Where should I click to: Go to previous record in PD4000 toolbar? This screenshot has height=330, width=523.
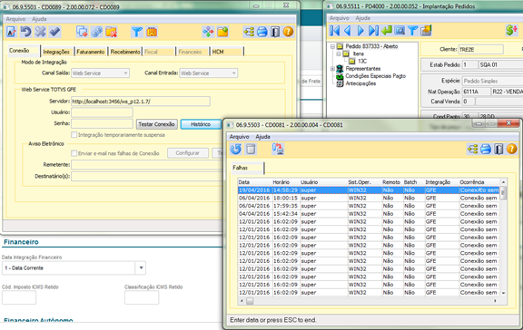[x=348, y=31]
